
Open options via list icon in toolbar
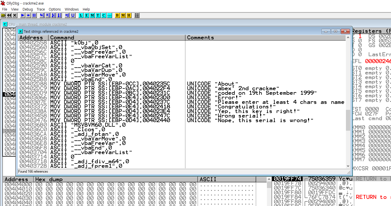coord(137,15)
